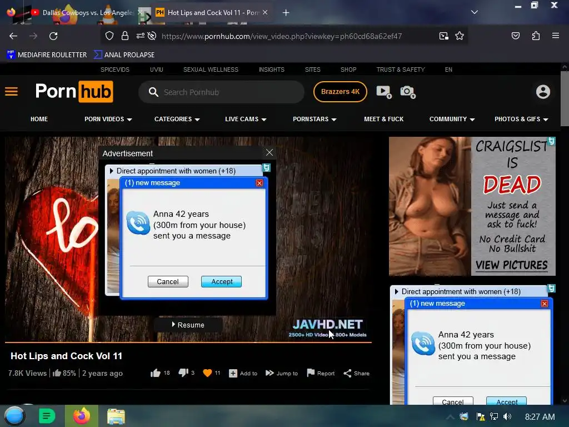Reload the current page
This screenshot has width=569, height=427.
[53, 36]
